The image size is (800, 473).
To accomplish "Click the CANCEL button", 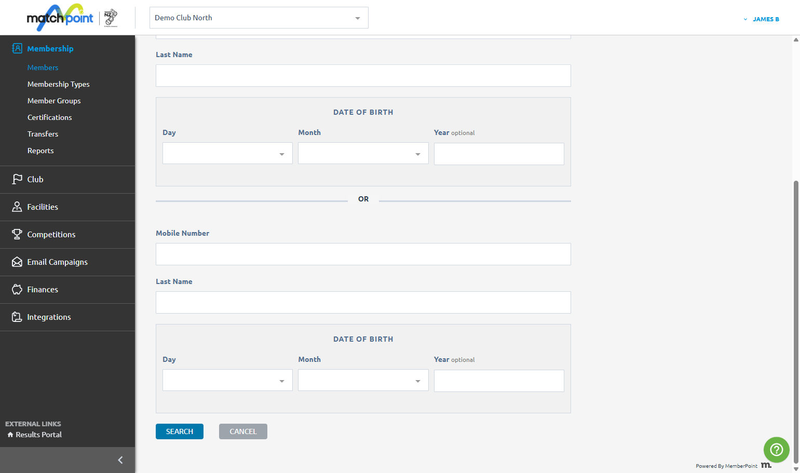I will point(243,431).
